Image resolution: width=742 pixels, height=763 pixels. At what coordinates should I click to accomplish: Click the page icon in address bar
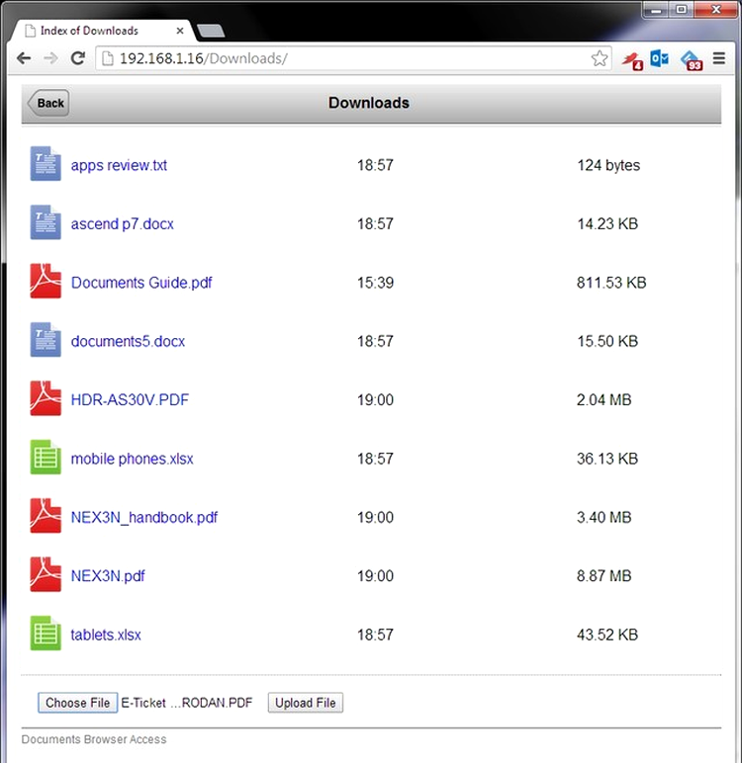108,58
